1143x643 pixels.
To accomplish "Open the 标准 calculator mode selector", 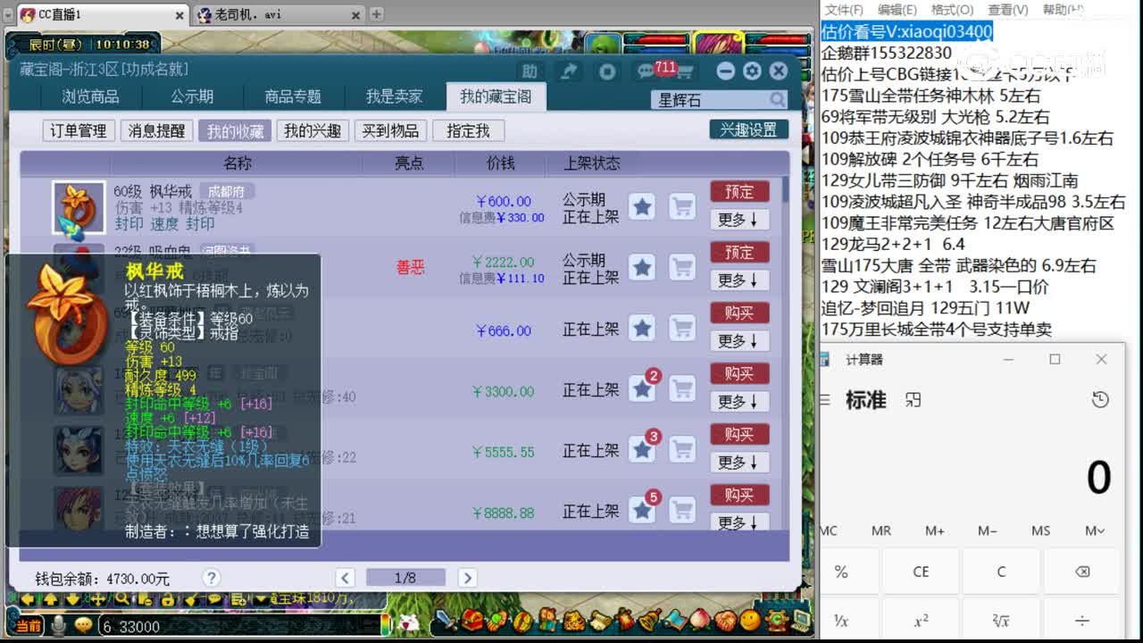I will coord(866,400).
